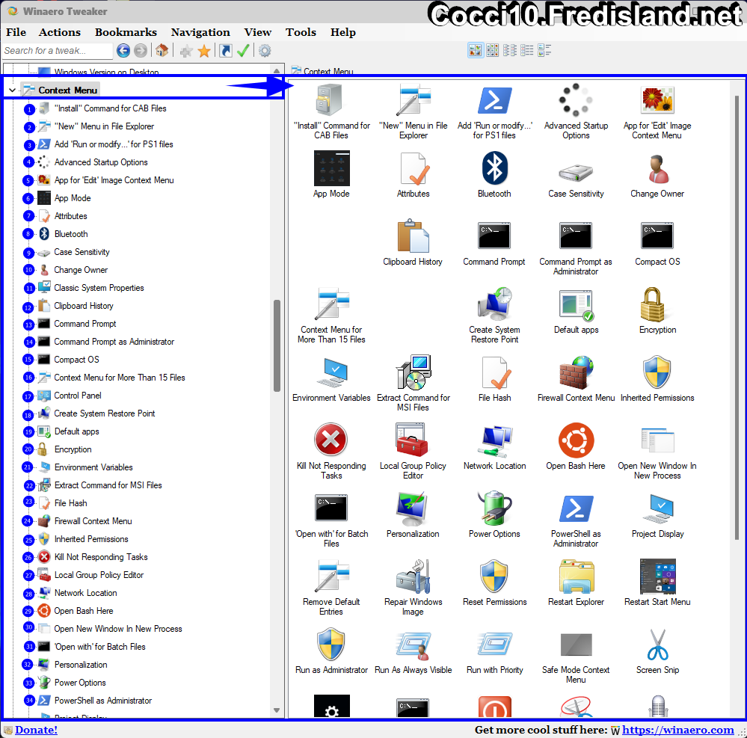Image resolution: width=747 pixels, height=738 pixels.
Task: Select Run as Administrator shield icon
Action: [331, 644]
